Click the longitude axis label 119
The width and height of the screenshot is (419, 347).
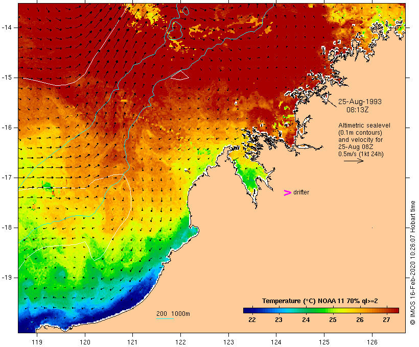(x=37, y=342)
